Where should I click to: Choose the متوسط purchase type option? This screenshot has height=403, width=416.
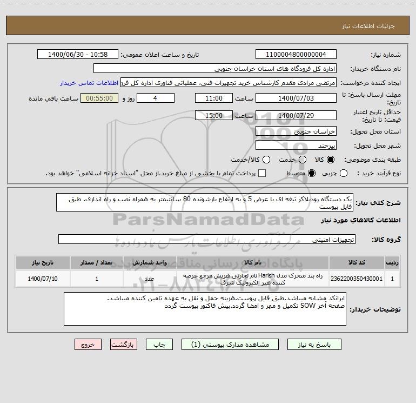tap(312, 173)
